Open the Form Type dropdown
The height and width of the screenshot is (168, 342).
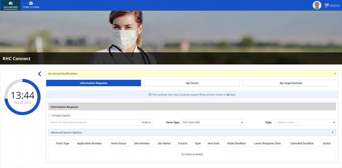pos(213,122)
